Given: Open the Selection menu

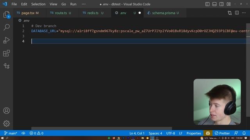Looking at the screenshot, I should tap(38, 4).
